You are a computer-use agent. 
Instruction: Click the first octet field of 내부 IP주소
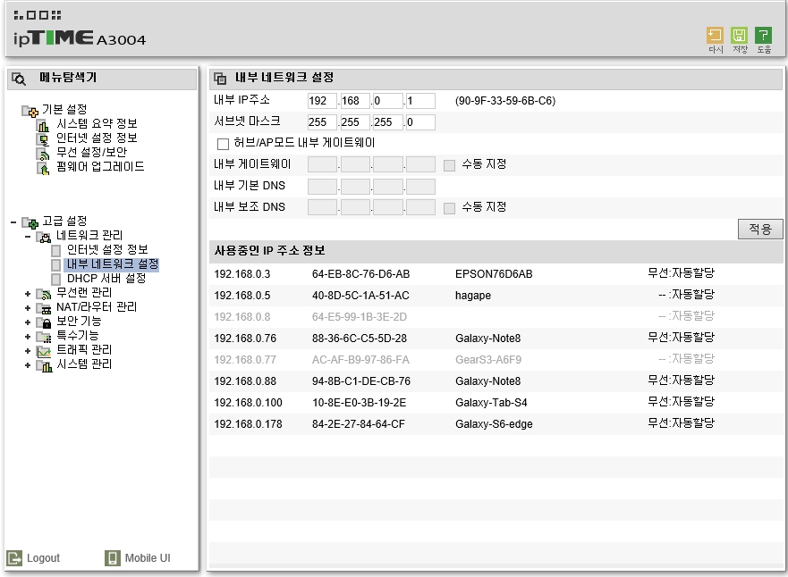tap(322, 101)
